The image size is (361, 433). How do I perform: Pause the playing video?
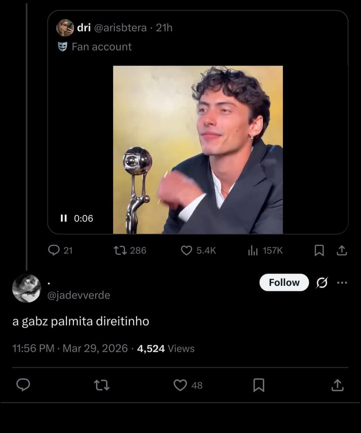[63, 218]
